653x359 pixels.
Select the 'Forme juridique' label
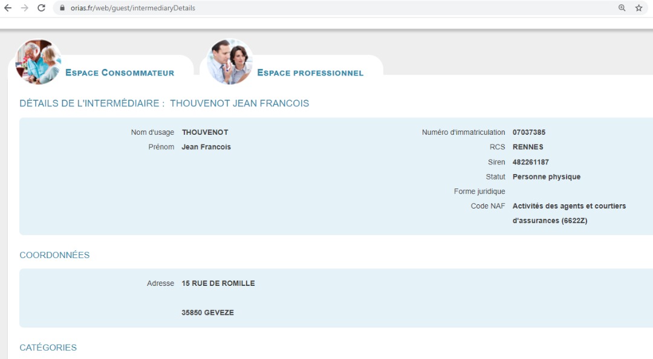tap(479, 192)
